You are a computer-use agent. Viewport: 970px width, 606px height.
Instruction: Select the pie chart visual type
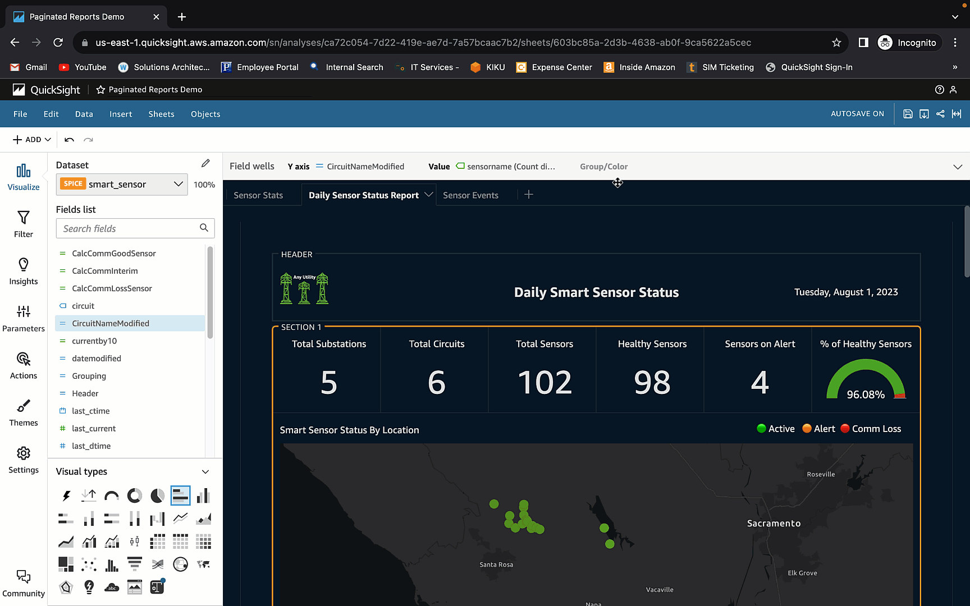coord(157,495)
